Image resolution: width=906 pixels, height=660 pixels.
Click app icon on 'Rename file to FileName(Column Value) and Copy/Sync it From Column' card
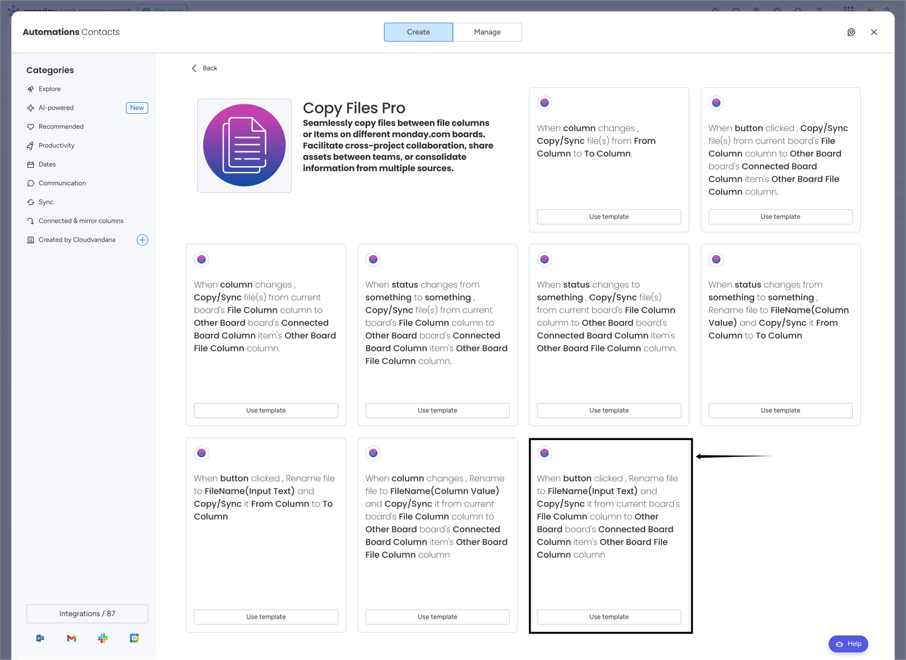pos(716,260)
